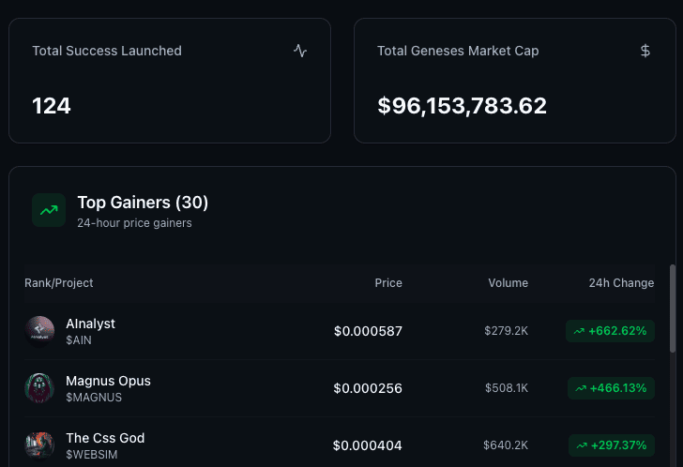Click the green Top Gainers trend icon
Screen dimensions: 683x467
pos(49,210)
